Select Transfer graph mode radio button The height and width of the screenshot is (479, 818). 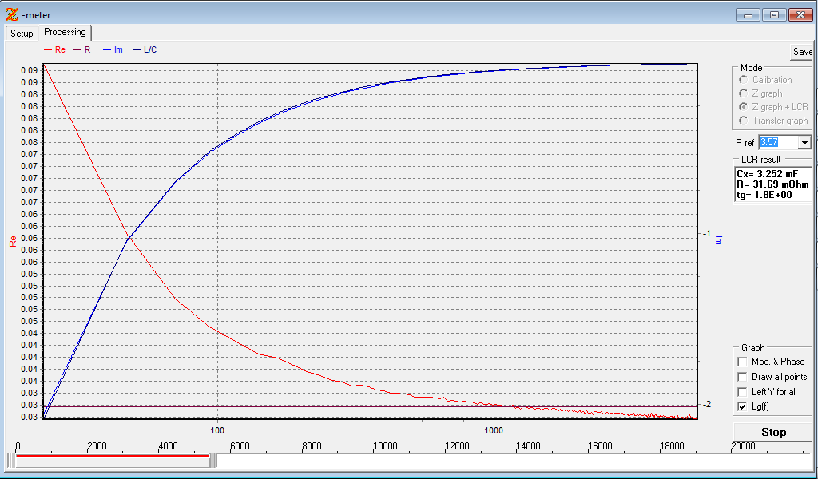[744, 121]
